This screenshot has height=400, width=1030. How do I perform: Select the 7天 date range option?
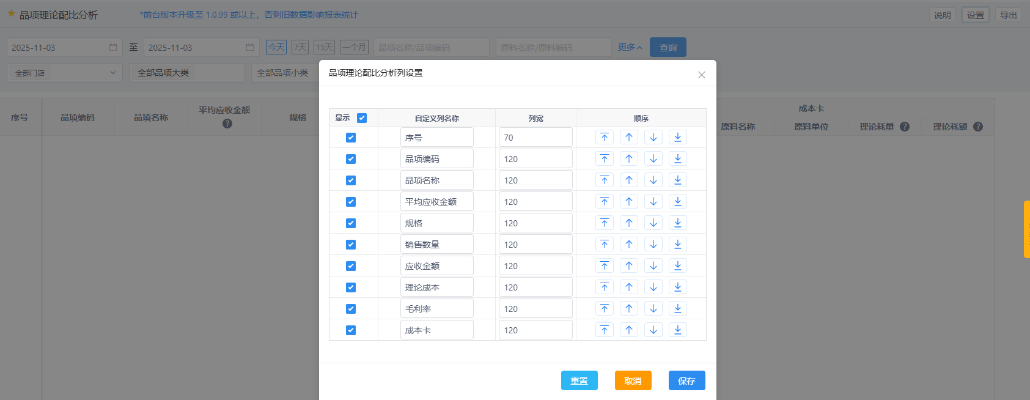[300, 47]
